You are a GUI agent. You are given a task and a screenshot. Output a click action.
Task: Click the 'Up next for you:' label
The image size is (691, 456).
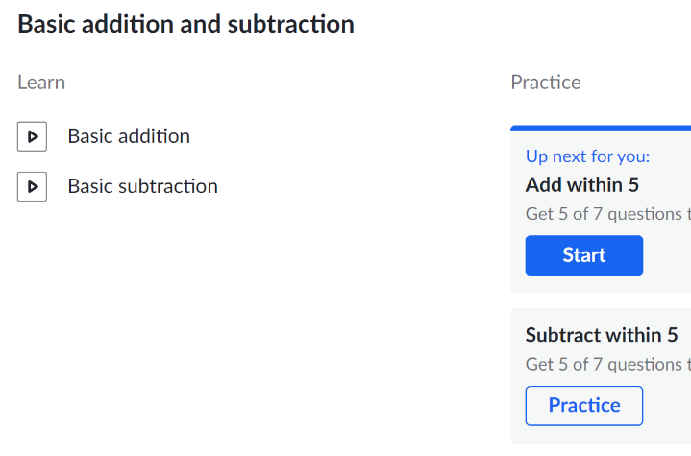[x=587, y=156]
